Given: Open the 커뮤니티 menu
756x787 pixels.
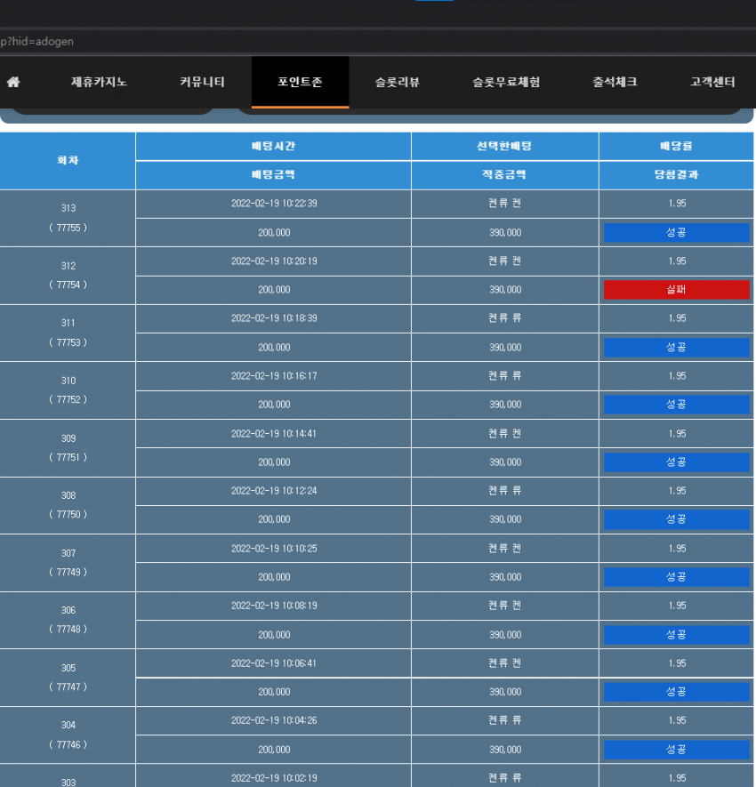Looking at the screenshot, I should [202, 82].
